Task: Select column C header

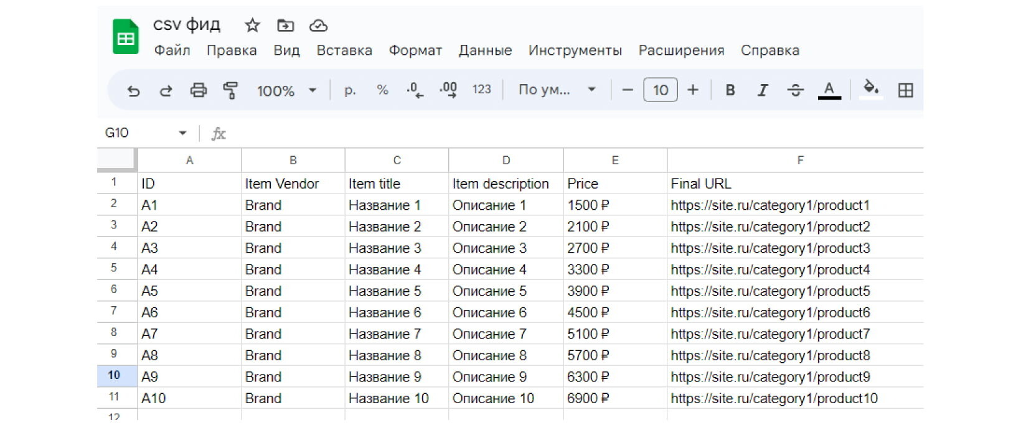Action: pos(397,160)
